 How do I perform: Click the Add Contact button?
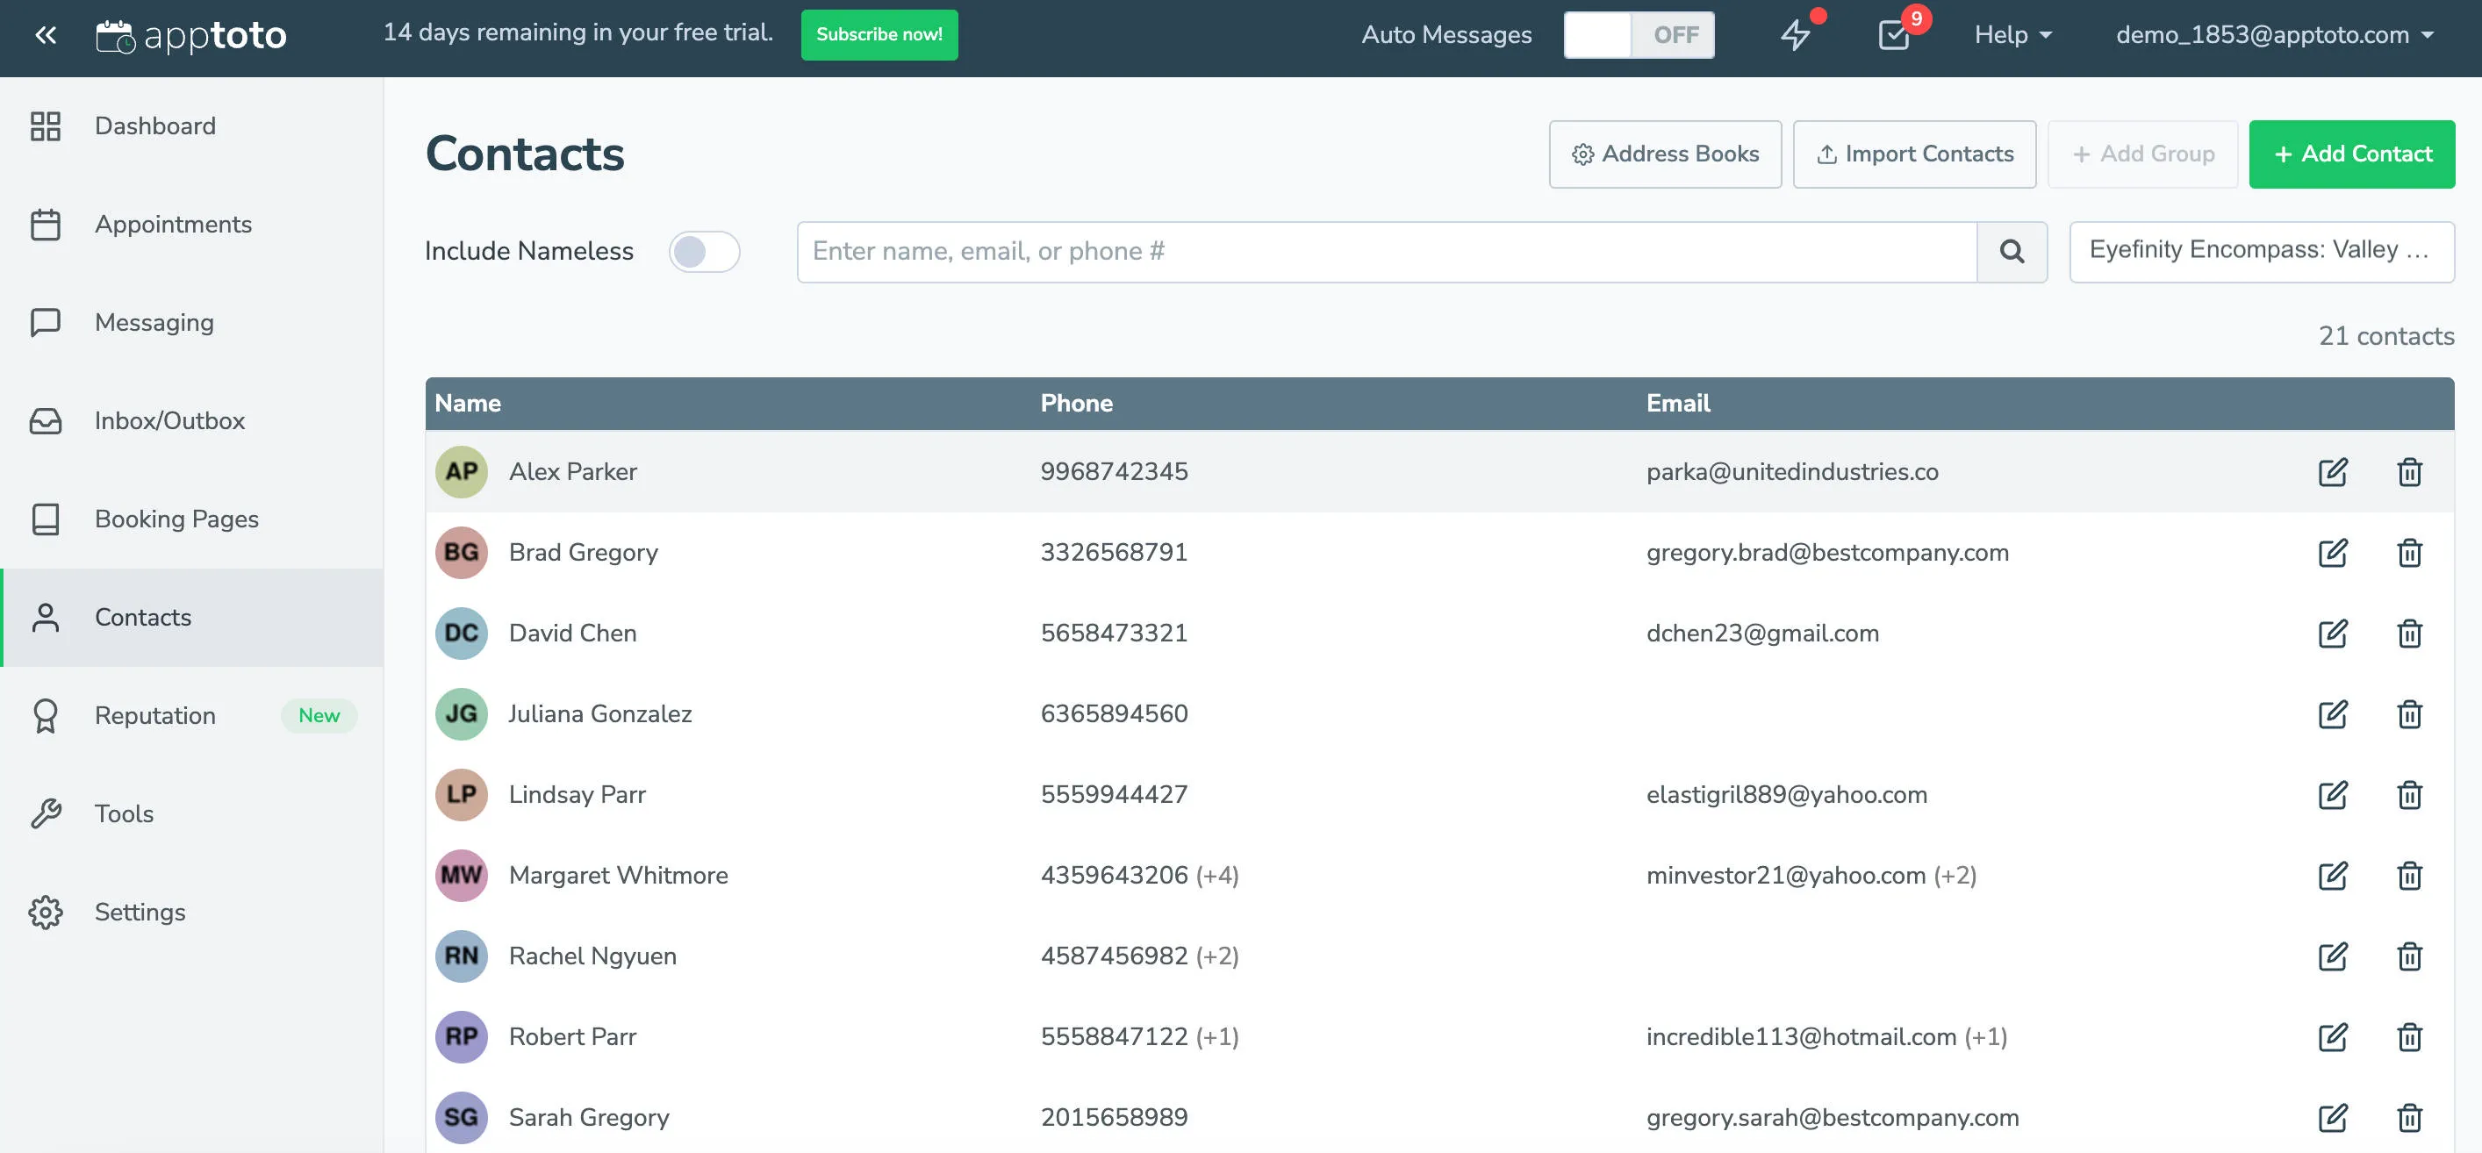pos(2352,154)
